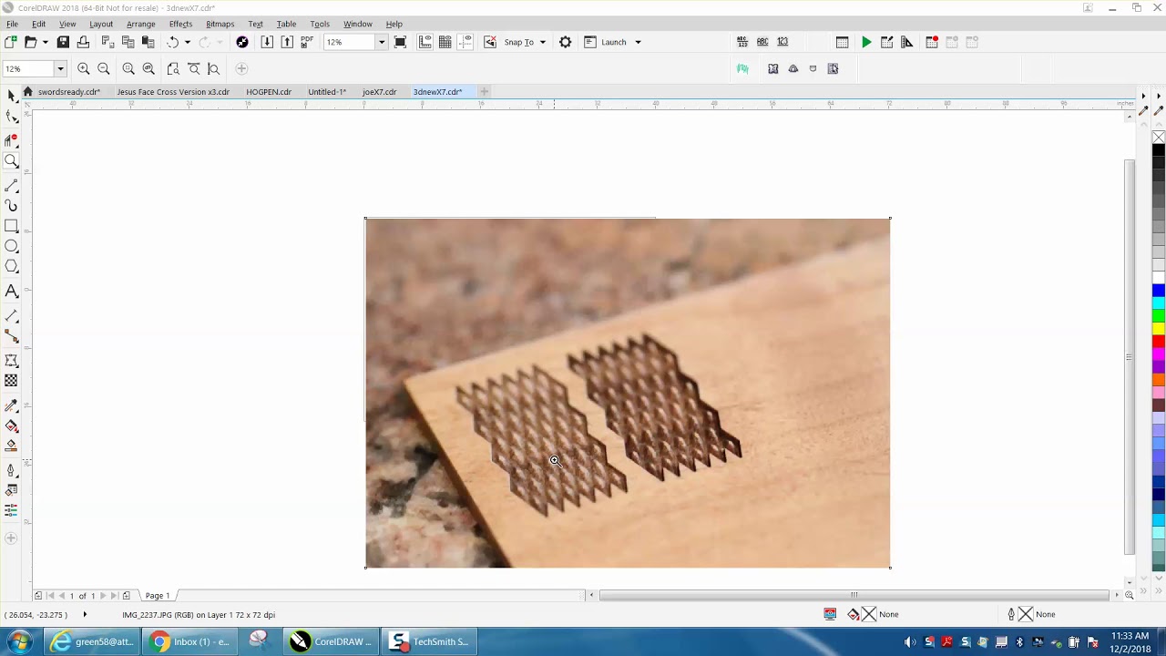The height and width of the screenshot is (656, 1166).
Task: Click the Publish to PDF icon
Action: point(307,42)
